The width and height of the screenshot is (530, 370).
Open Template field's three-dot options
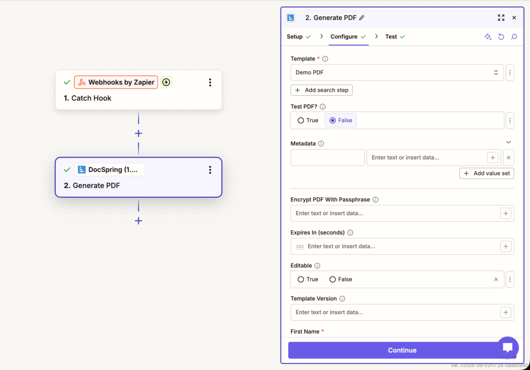point(510,73)
